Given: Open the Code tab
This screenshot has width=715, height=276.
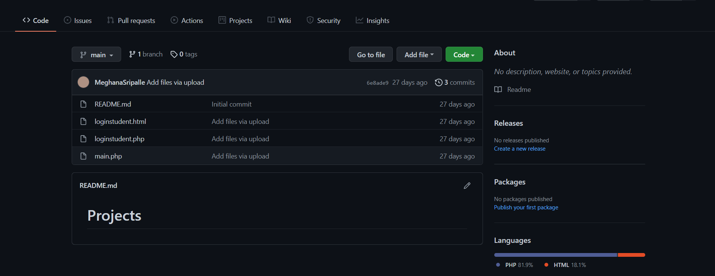Looking at the screenshot, I should point(35,20).
